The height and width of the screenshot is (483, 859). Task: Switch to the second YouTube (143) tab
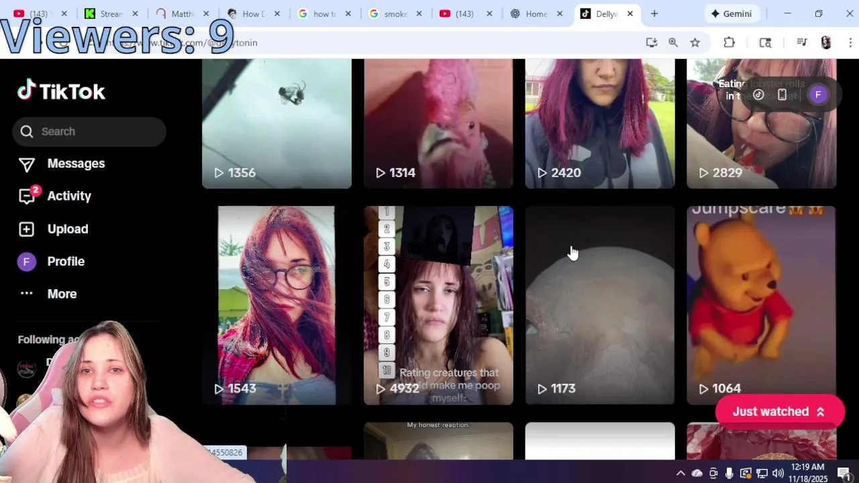click(464, 13)
